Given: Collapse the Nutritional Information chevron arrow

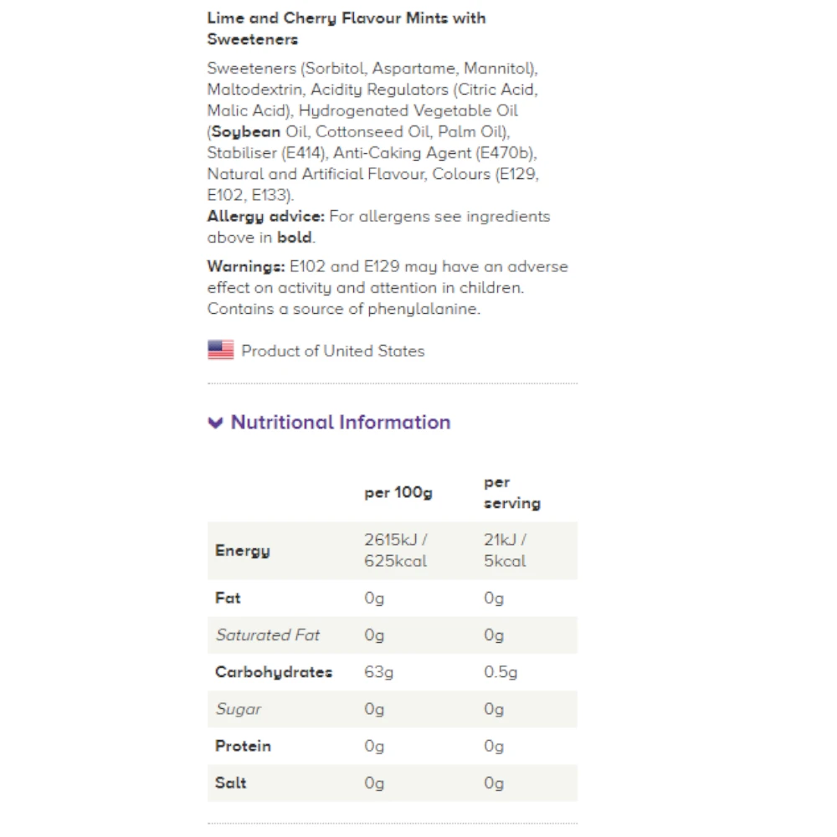Looking at the screenshot, I should pos(216,423).
